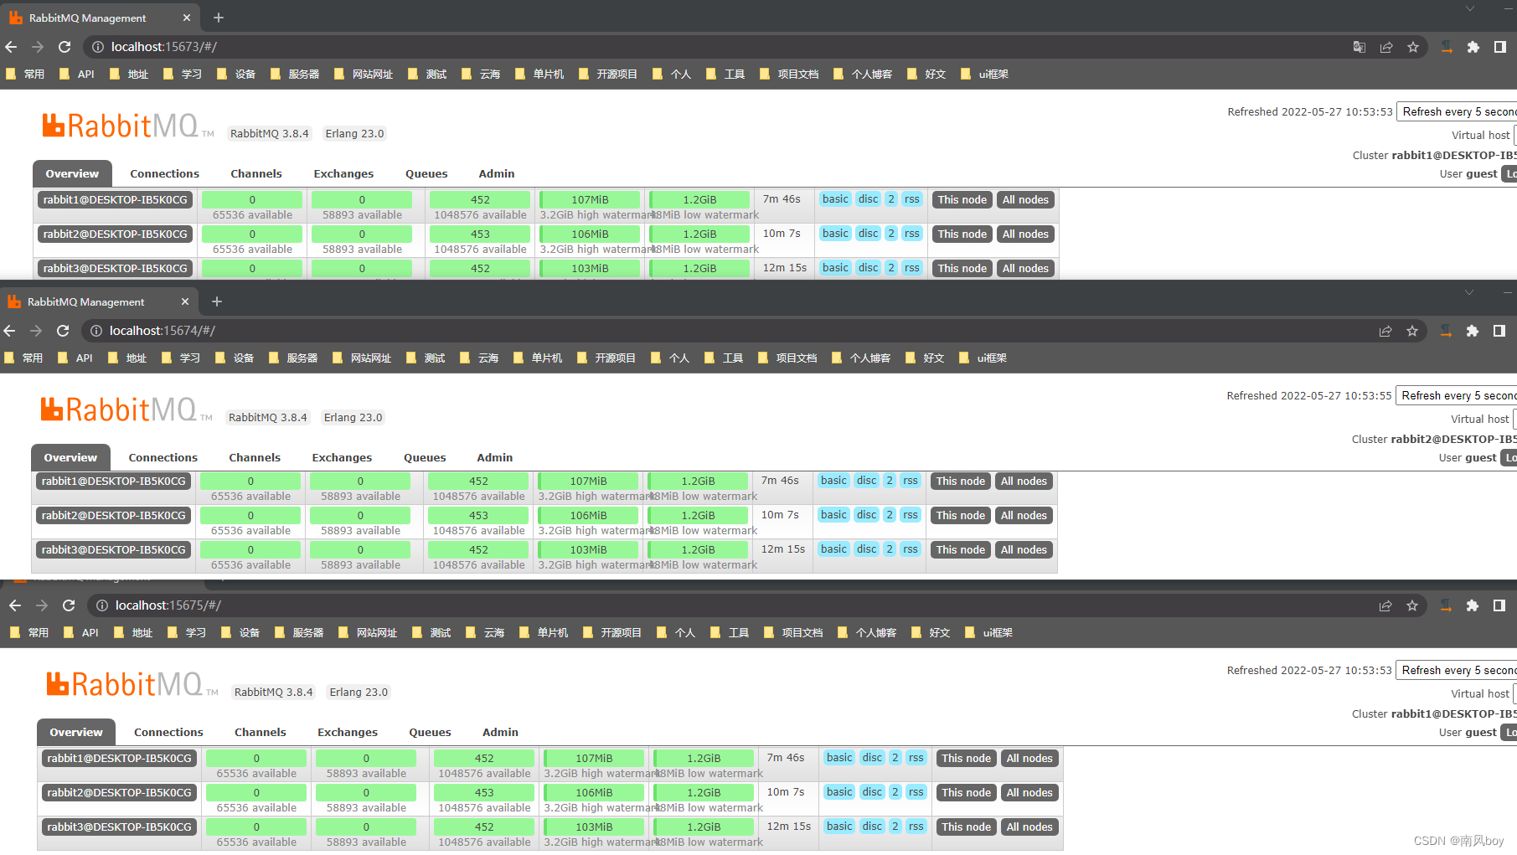Click rss tag on rabbit3 row in localhost:15675 window
This screenshot has height=855, width=1517.
916,827
